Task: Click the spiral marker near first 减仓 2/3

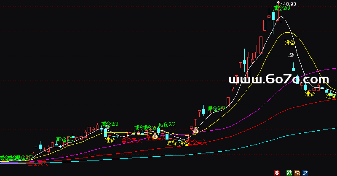Action: (107, 126)
